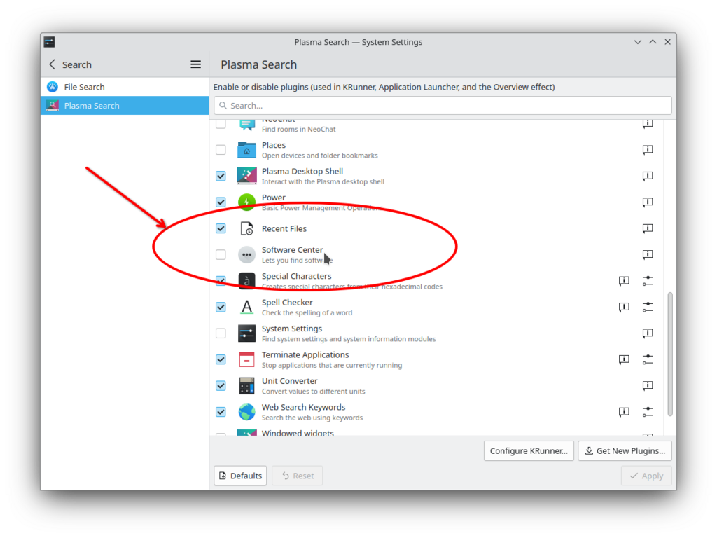
Task: Go back to the Search category
Action: click(53, 64)
